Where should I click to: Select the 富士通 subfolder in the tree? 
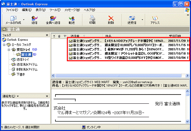[x=26, y=55]
